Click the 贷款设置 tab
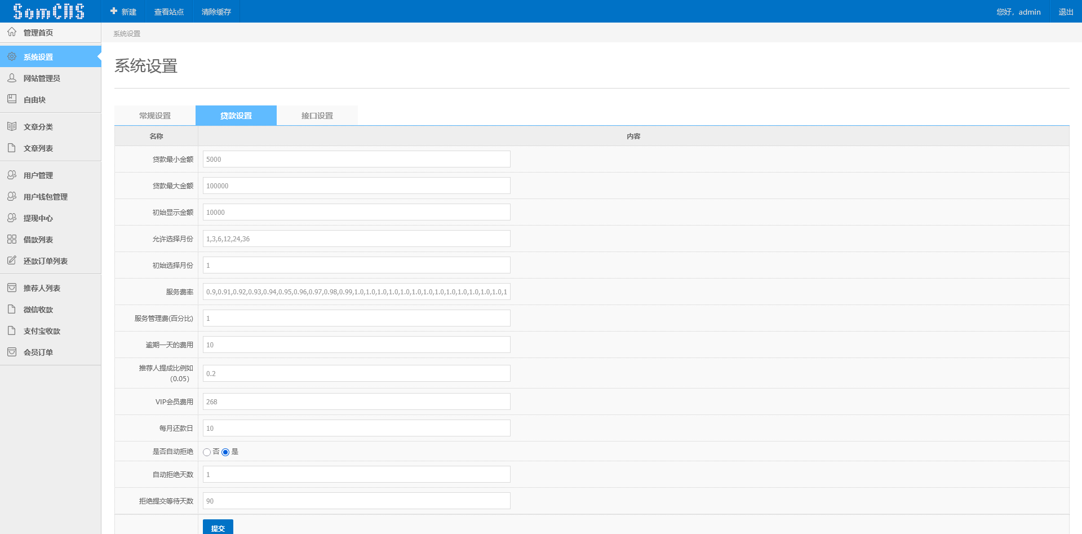 [236, 116]
